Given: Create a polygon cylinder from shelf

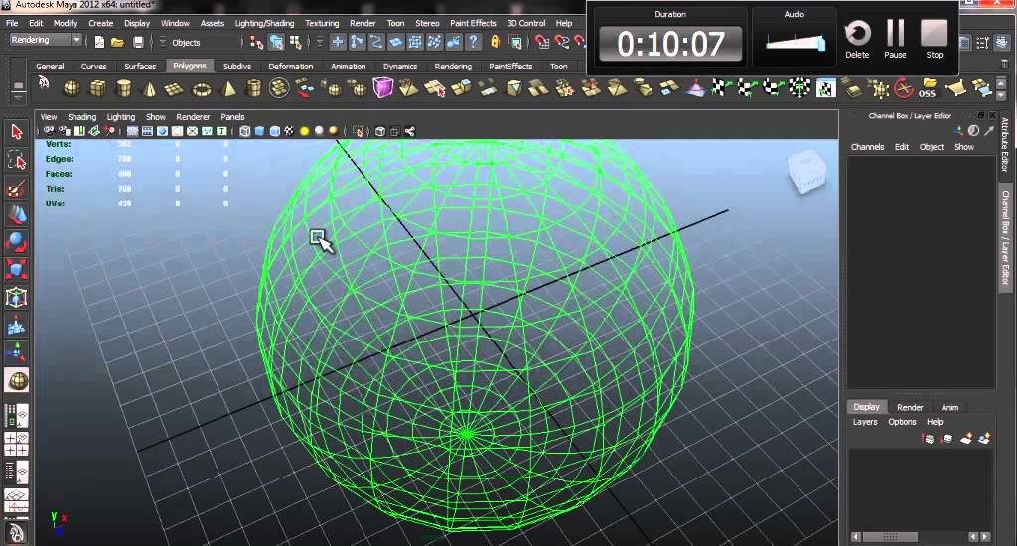Looking at the screenshot, I should click(123, 88).
